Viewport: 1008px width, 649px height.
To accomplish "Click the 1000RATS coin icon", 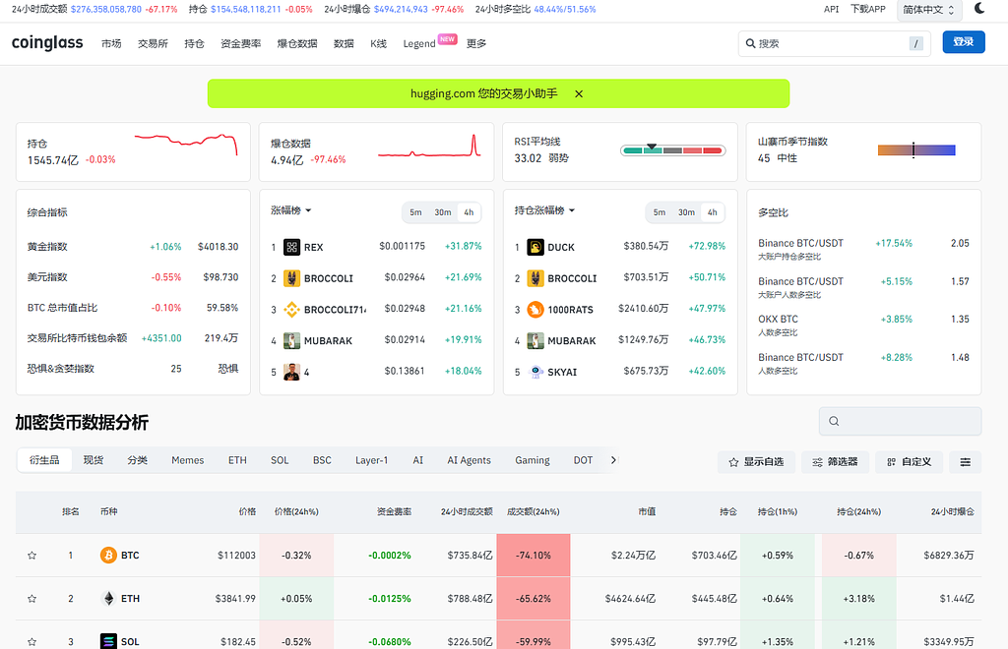I will (535, 310).
